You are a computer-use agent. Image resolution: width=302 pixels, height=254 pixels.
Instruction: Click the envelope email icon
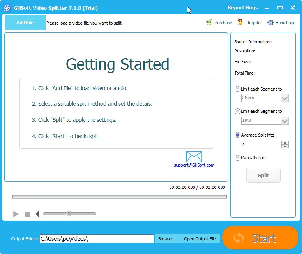194,156
